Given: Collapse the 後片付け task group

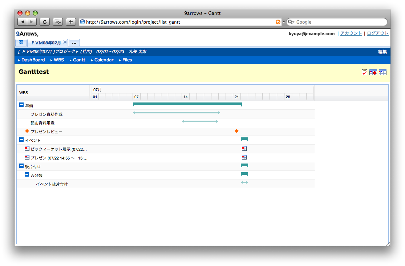Looking at the screenshot, I should 21,166.
